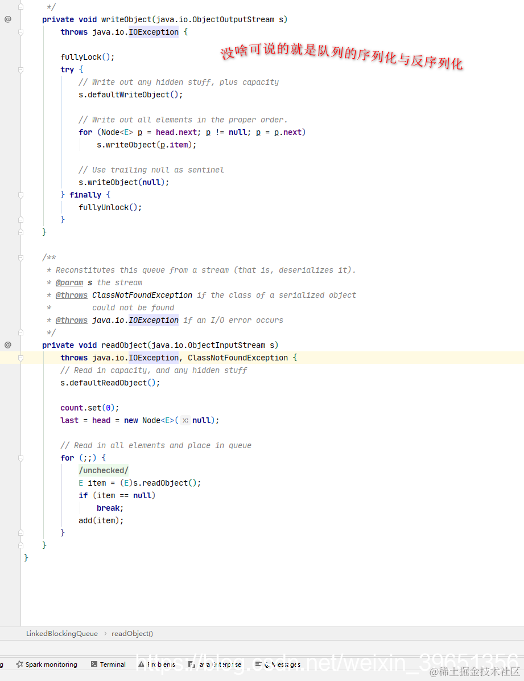Image resolution: width=524 pixels, height=681 pixels.
Task: Click the @param tag in the Javadoc
Action: pyautogui.click(x=69, y=283)
